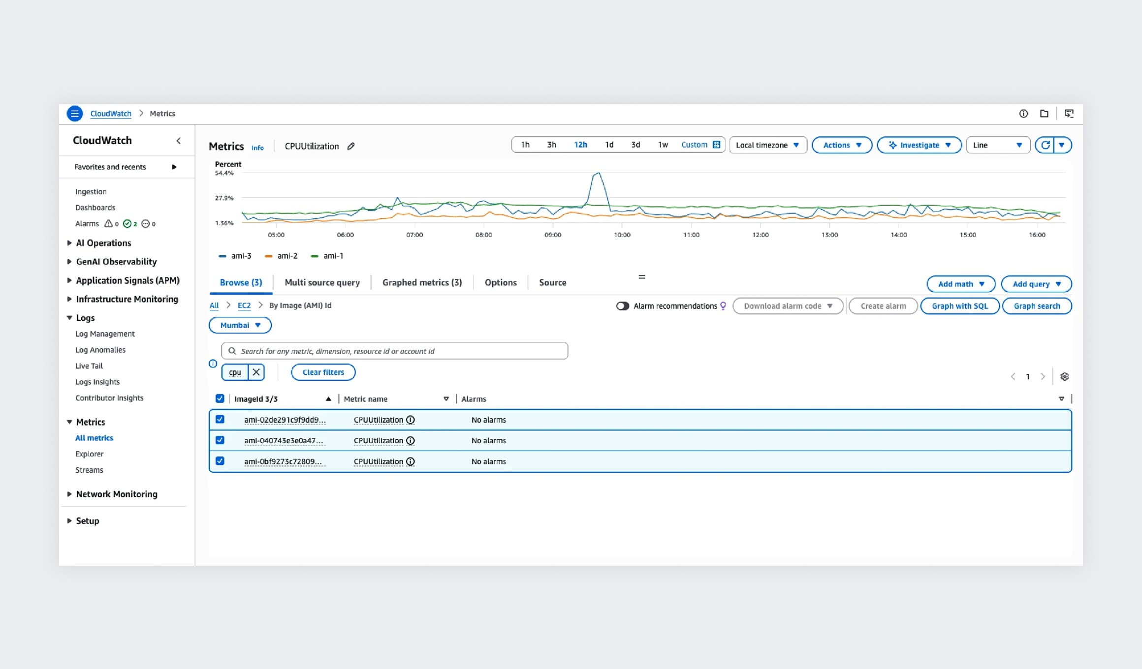This screenshot has width=1142, height=669.
Task: Click the pencil icon to rename CPUUtilization
Action: click(x=351, y=146)
